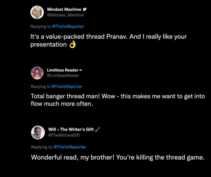Click the Twitter bird icon beside Mindset Machine
Screen dimensions: 211x177
[x=85, y=9]
